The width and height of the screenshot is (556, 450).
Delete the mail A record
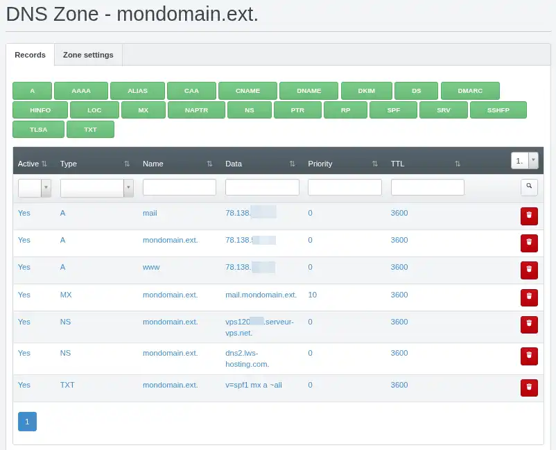(x=529, y=216)
